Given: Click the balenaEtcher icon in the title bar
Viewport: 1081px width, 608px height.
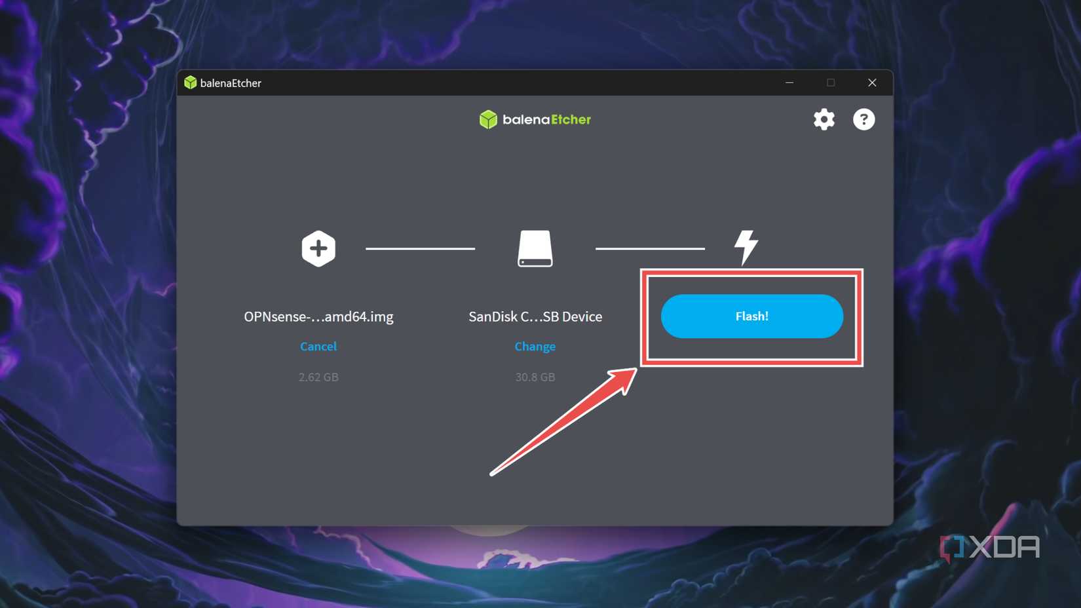Looking at the screenshot, I should coord(190,83).
